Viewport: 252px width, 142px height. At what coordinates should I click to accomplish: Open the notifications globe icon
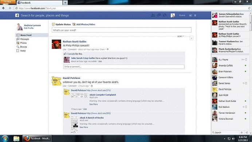coord(165,15)
